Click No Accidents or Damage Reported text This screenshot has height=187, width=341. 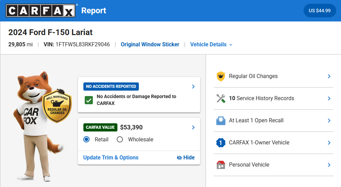click(x=136, y=100)
